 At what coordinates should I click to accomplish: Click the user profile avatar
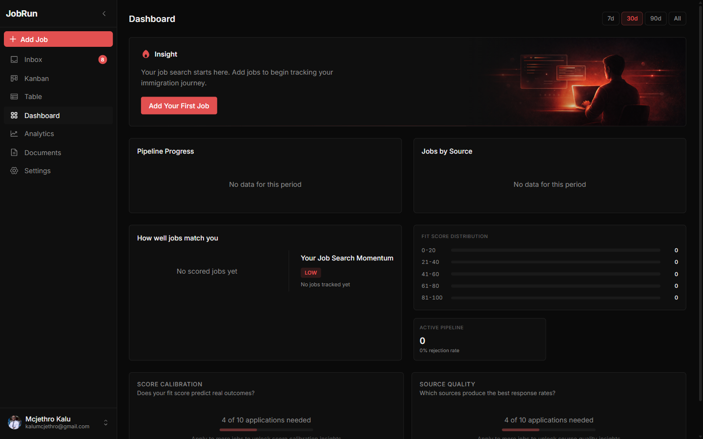[x=15, y=422]
